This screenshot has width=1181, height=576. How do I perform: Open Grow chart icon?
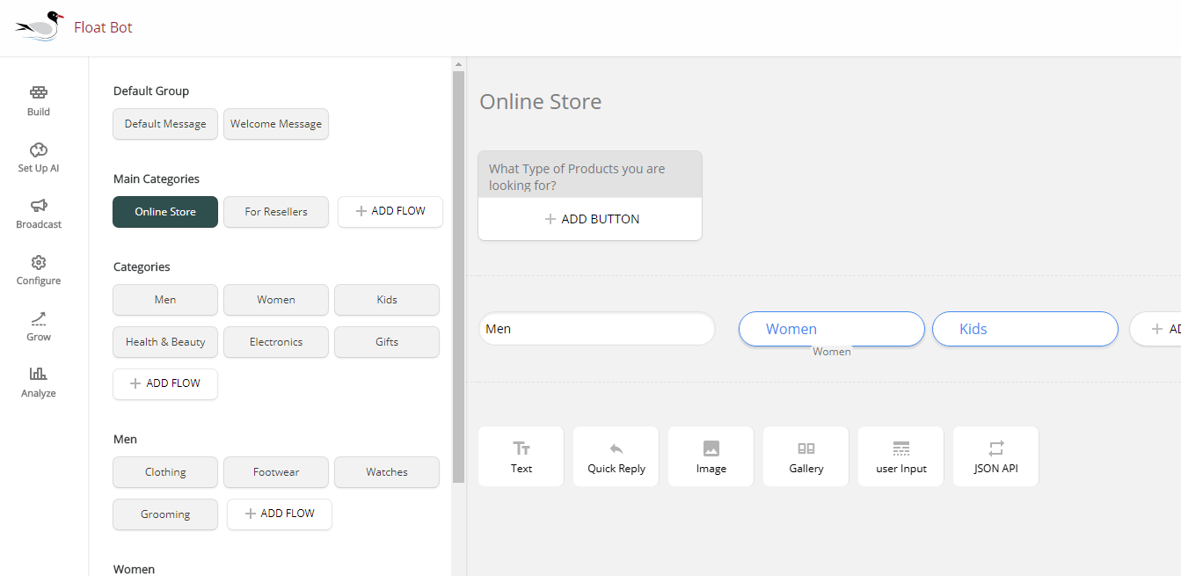click(39, 318)
